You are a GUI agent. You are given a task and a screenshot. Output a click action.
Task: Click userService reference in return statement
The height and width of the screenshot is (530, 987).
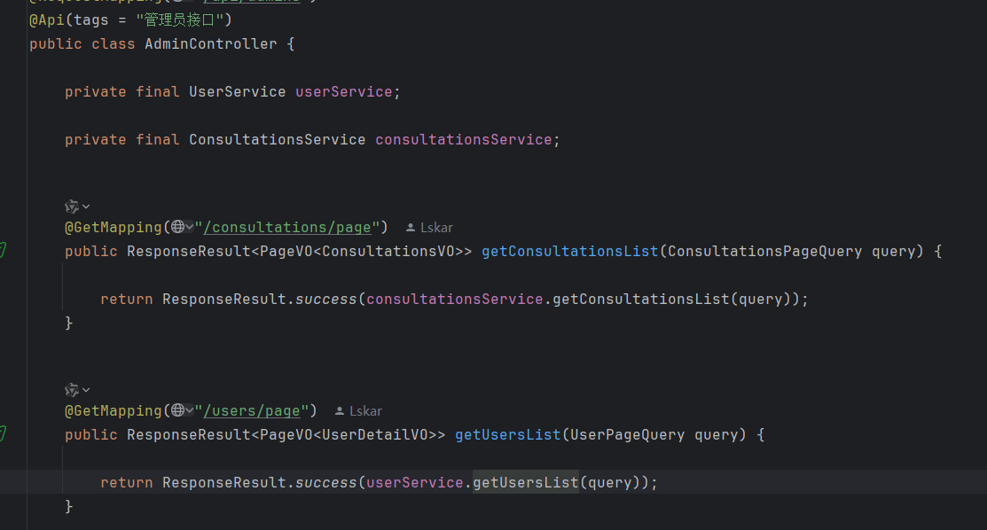tap(415, 483)
